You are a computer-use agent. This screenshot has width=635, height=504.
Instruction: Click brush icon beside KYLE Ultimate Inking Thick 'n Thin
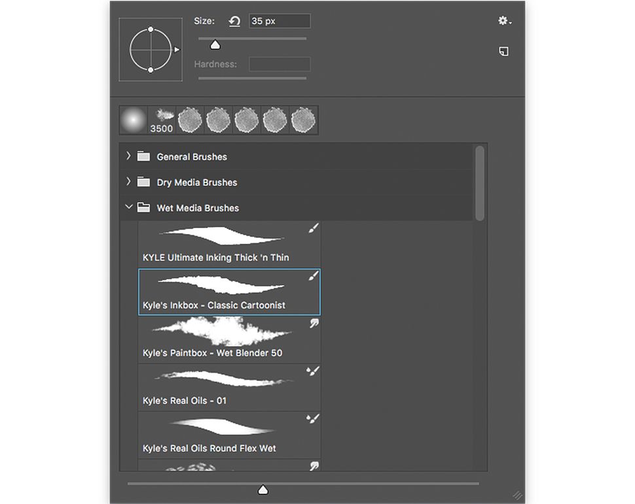click(x=314, y=227)
